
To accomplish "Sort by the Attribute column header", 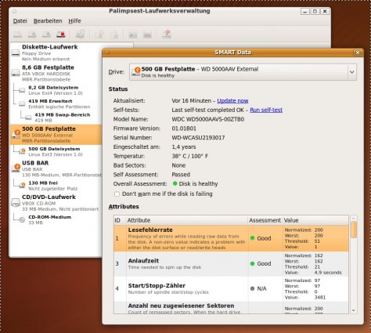I will coord(187,220).
